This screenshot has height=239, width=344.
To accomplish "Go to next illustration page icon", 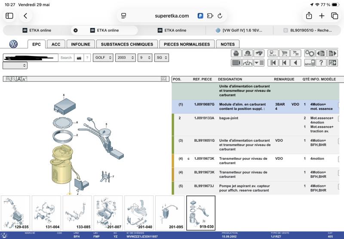I will coord(332,53).
